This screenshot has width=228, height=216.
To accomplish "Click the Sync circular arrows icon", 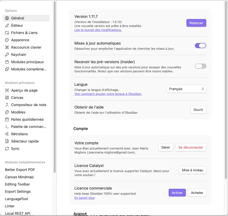I will pyautogui.click(x=7, y=149).
